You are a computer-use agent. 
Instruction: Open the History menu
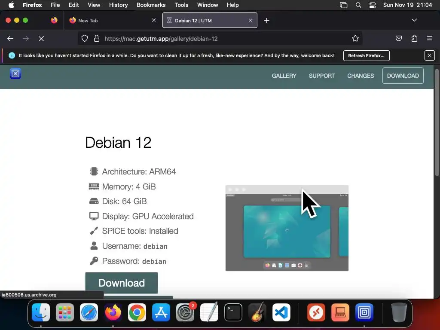point(118,5)
